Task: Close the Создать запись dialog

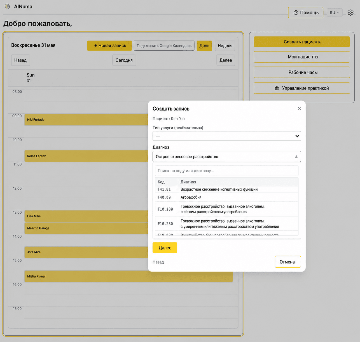Action: tap(299, 109)
